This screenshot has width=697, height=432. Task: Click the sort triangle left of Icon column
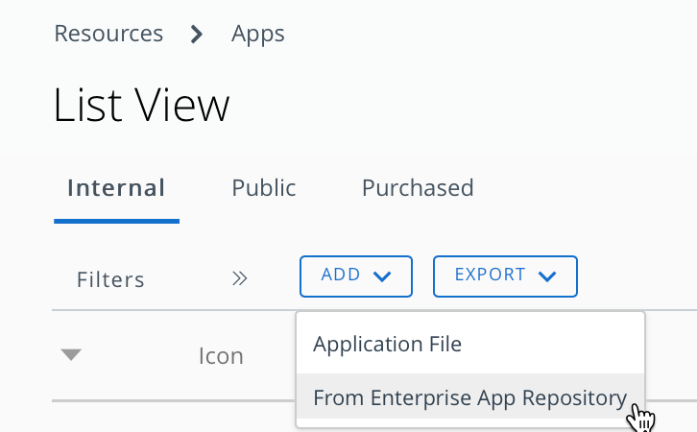71,355
